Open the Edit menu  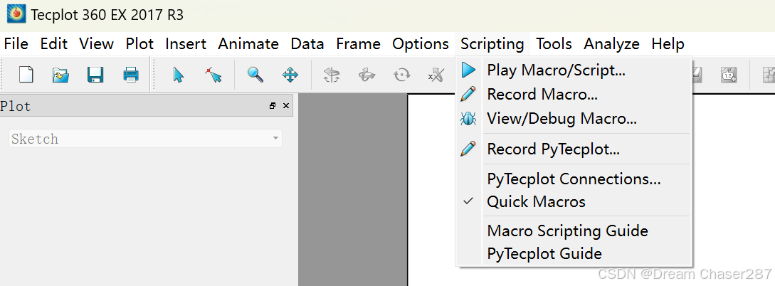coord(54,44)
